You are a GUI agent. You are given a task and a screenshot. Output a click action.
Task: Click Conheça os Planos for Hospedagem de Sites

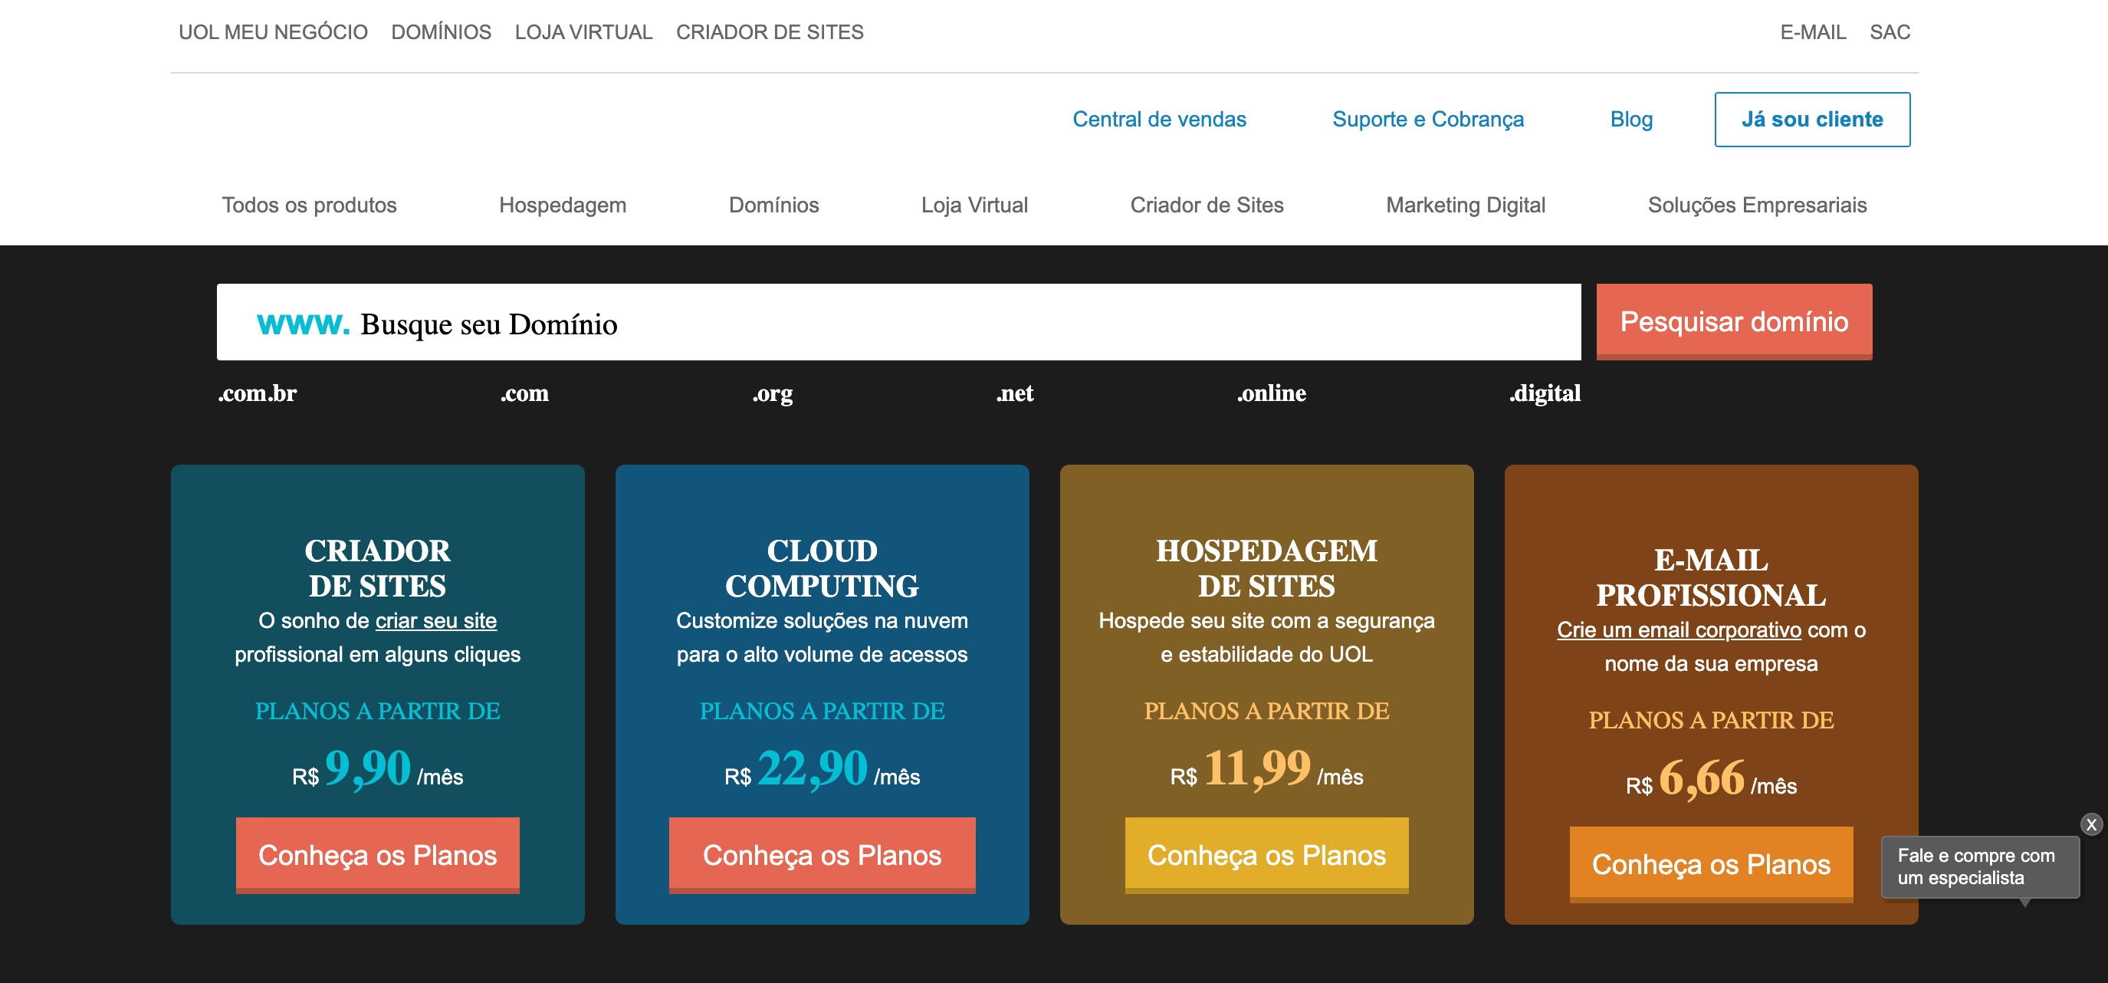tap(1266, 855)
